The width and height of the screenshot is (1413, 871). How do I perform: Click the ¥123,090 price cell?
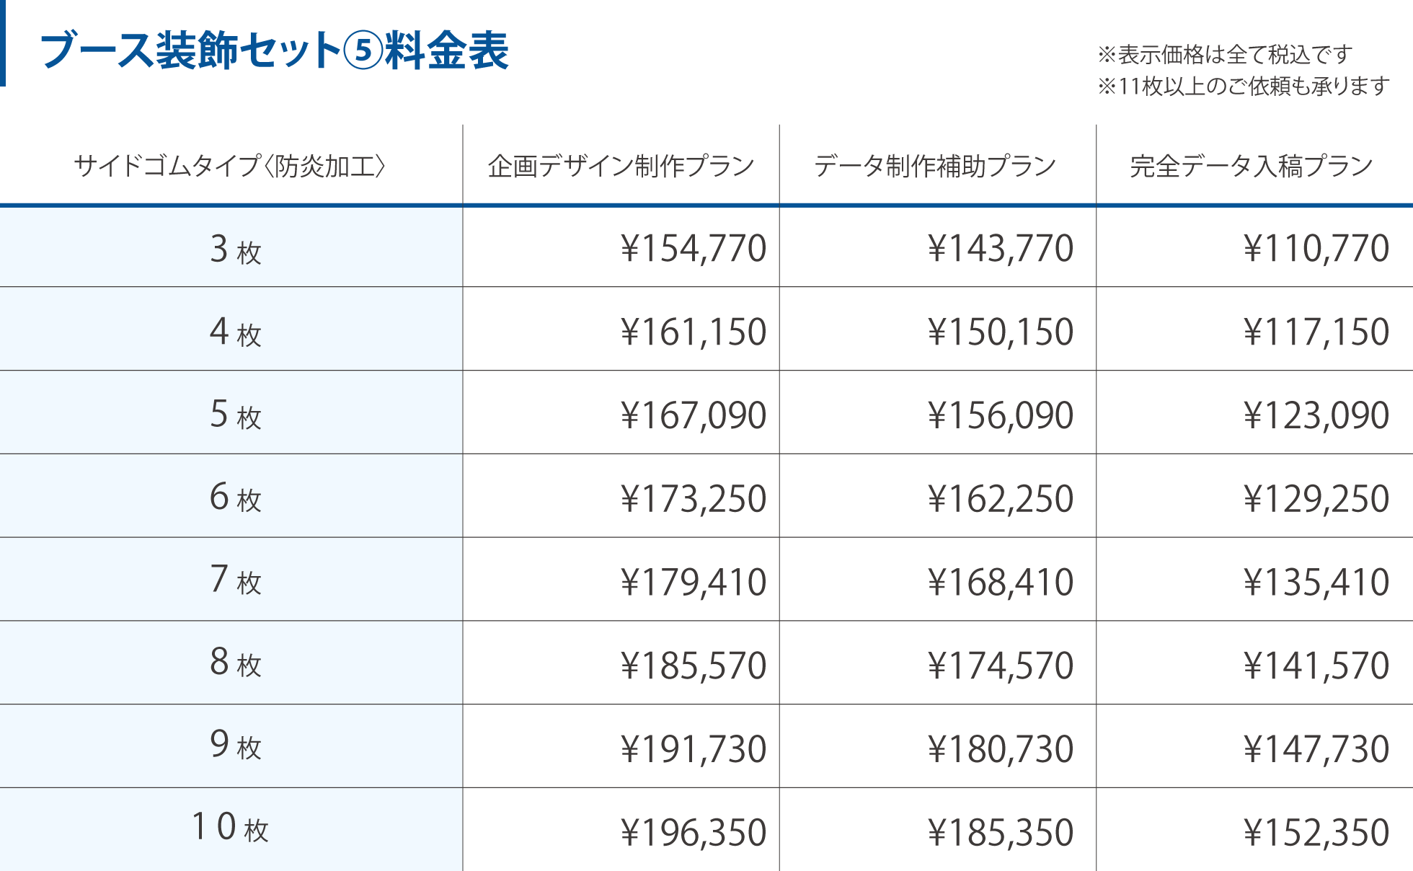tap(1316, 415)
